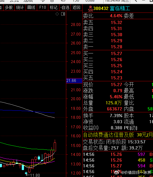Click the 标记 mark button
This screenshot has width=153, height=177.
tap(54, 8)
